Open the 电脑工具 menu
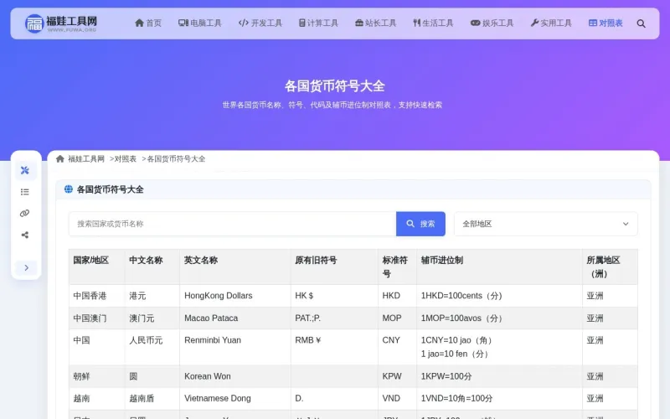 [x=200, y=23]
